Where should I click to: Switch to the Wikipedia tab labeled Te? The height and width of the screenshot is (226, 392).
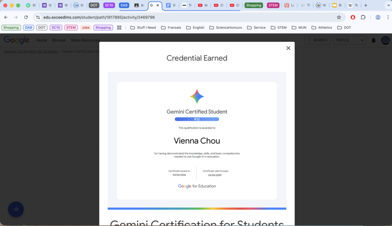[x=353, y=5]
